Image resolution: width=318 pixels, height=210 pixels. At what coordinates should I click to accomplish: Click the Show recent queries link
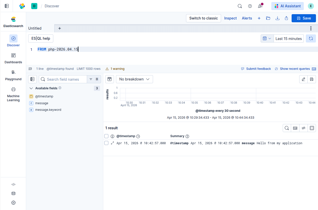point(295,69)
